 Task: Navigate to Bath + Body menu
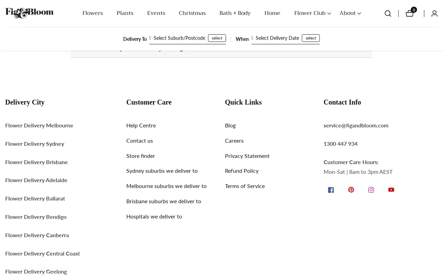point(235,13)
